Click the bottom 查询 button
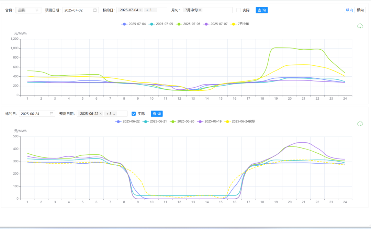The height and width of the screenshot is (229, 371). click(156, 114)
